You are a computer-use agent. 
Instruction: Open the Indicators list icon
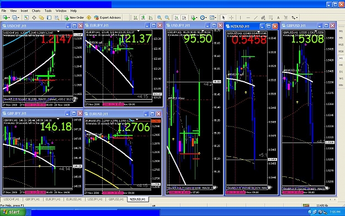pyautogui.click(x=193, y=18)
